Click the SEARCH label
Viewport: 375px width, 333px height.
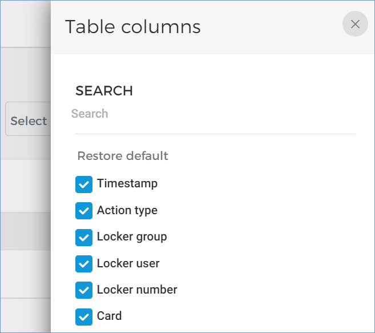(x=104, y=91)
